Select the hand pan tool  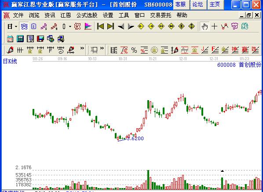[x=205, y=26]
